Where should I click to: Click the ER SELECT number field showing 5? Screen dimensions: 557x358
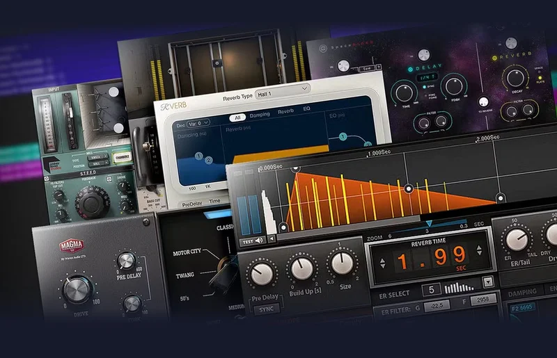click(431, 289)
